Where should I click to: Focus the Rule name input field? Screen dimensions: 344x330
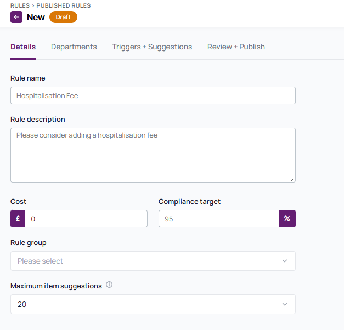pyautogui.click(x=153, y=95)
